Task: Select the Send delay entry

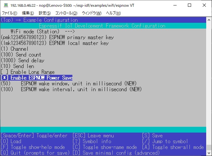Action: (x=23, y=61)
